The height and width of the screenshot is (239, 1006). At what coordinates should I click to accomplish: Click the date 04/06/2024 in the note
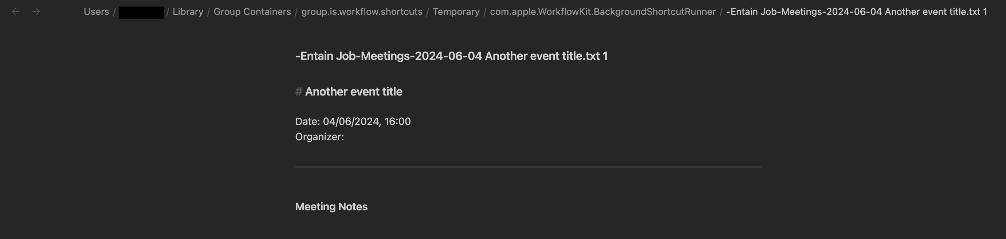click(x=351, y=122)
